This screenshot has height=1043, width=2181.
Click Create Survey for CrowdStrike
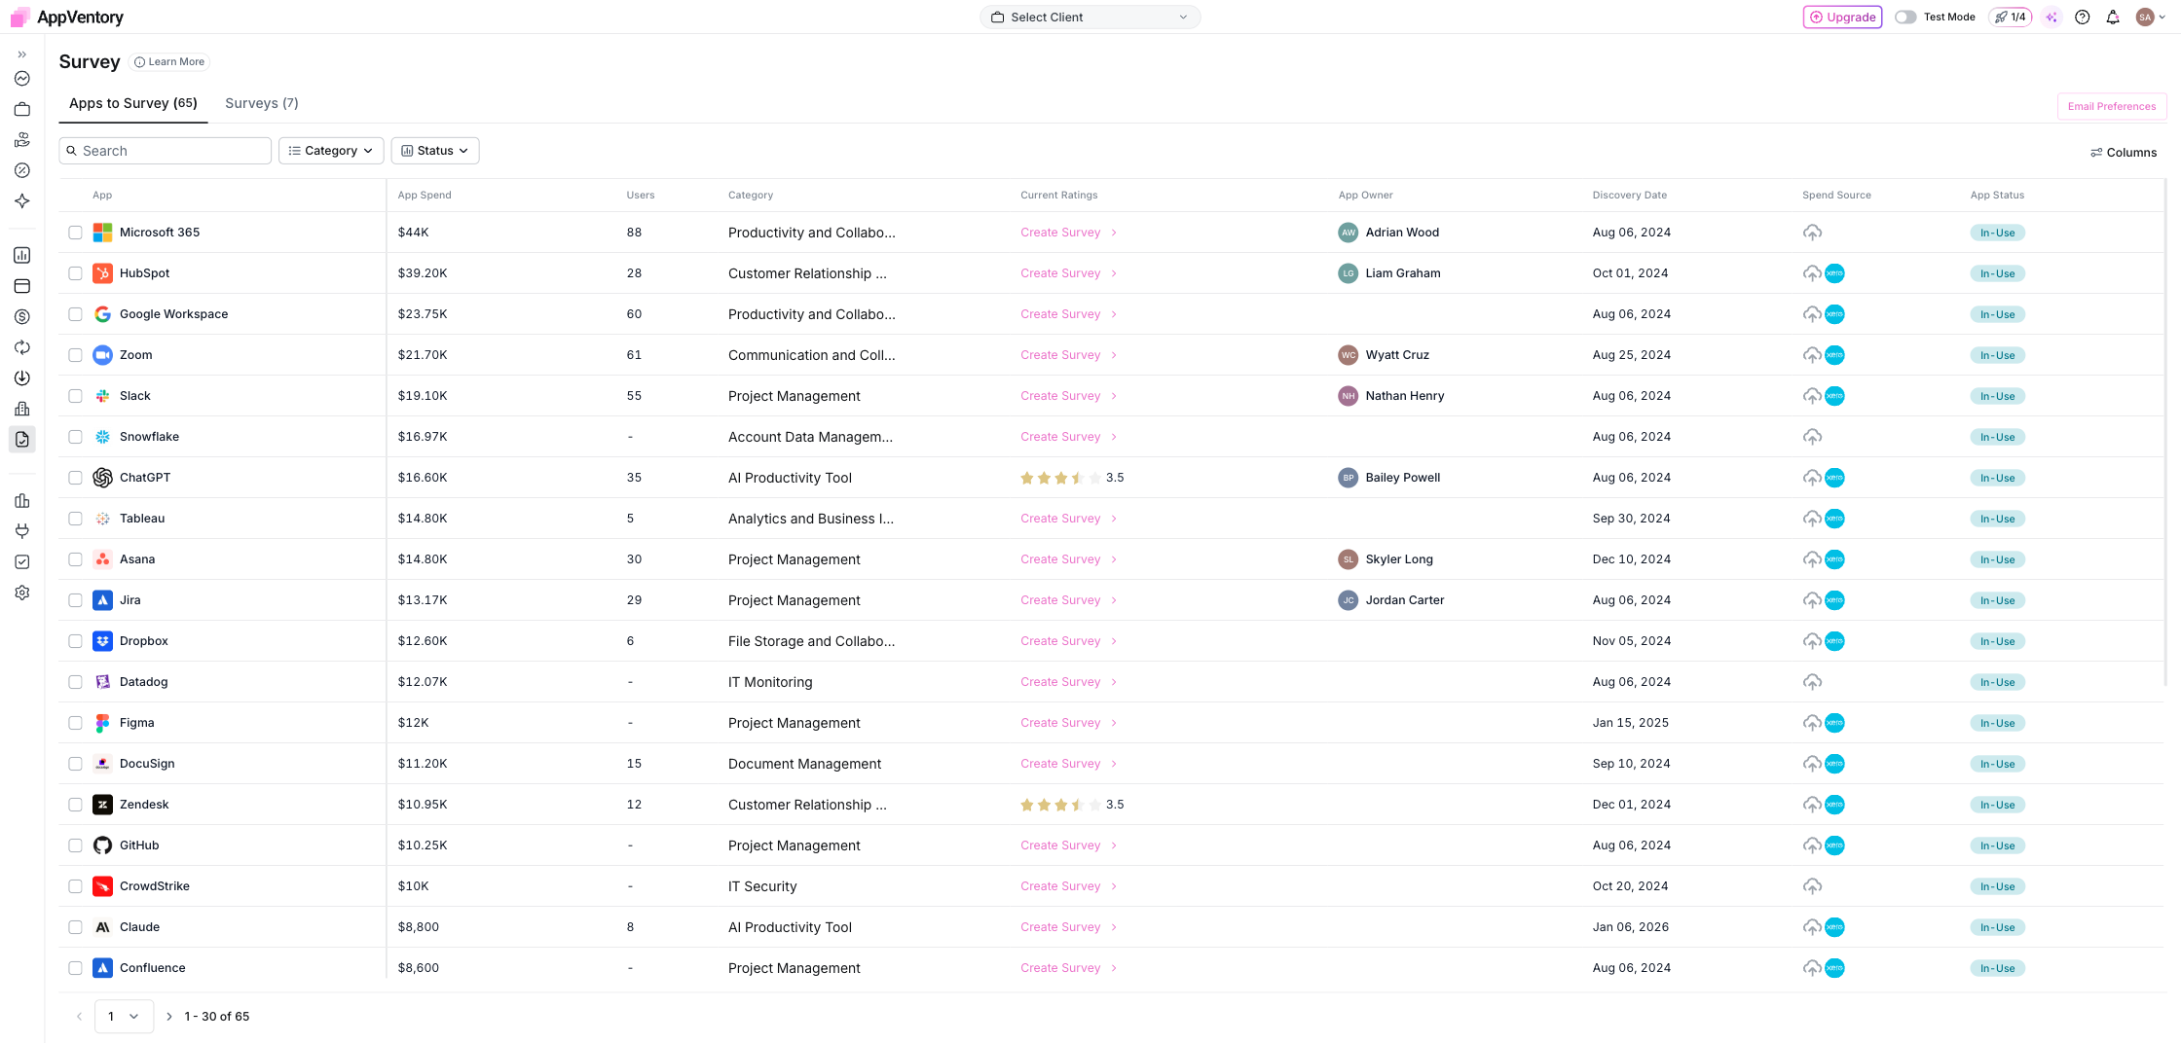pos(1068,886)
